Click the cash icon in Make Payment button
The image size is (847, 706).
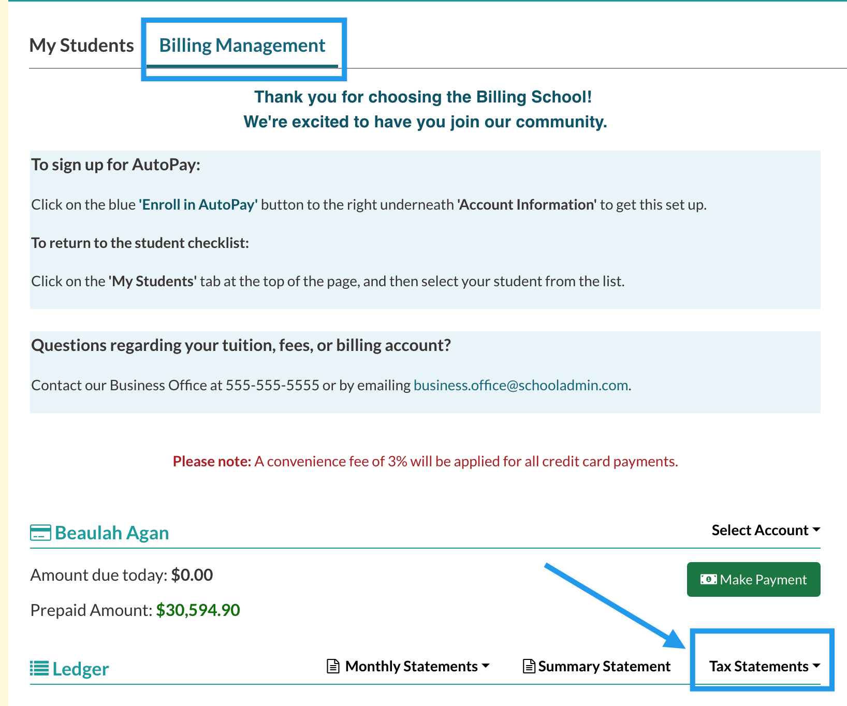[708, 579]
